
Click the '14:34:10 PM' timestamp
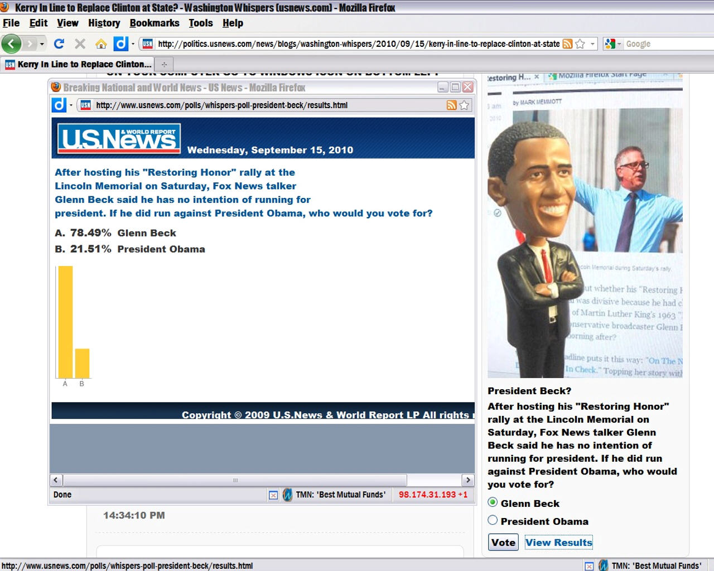134,515
